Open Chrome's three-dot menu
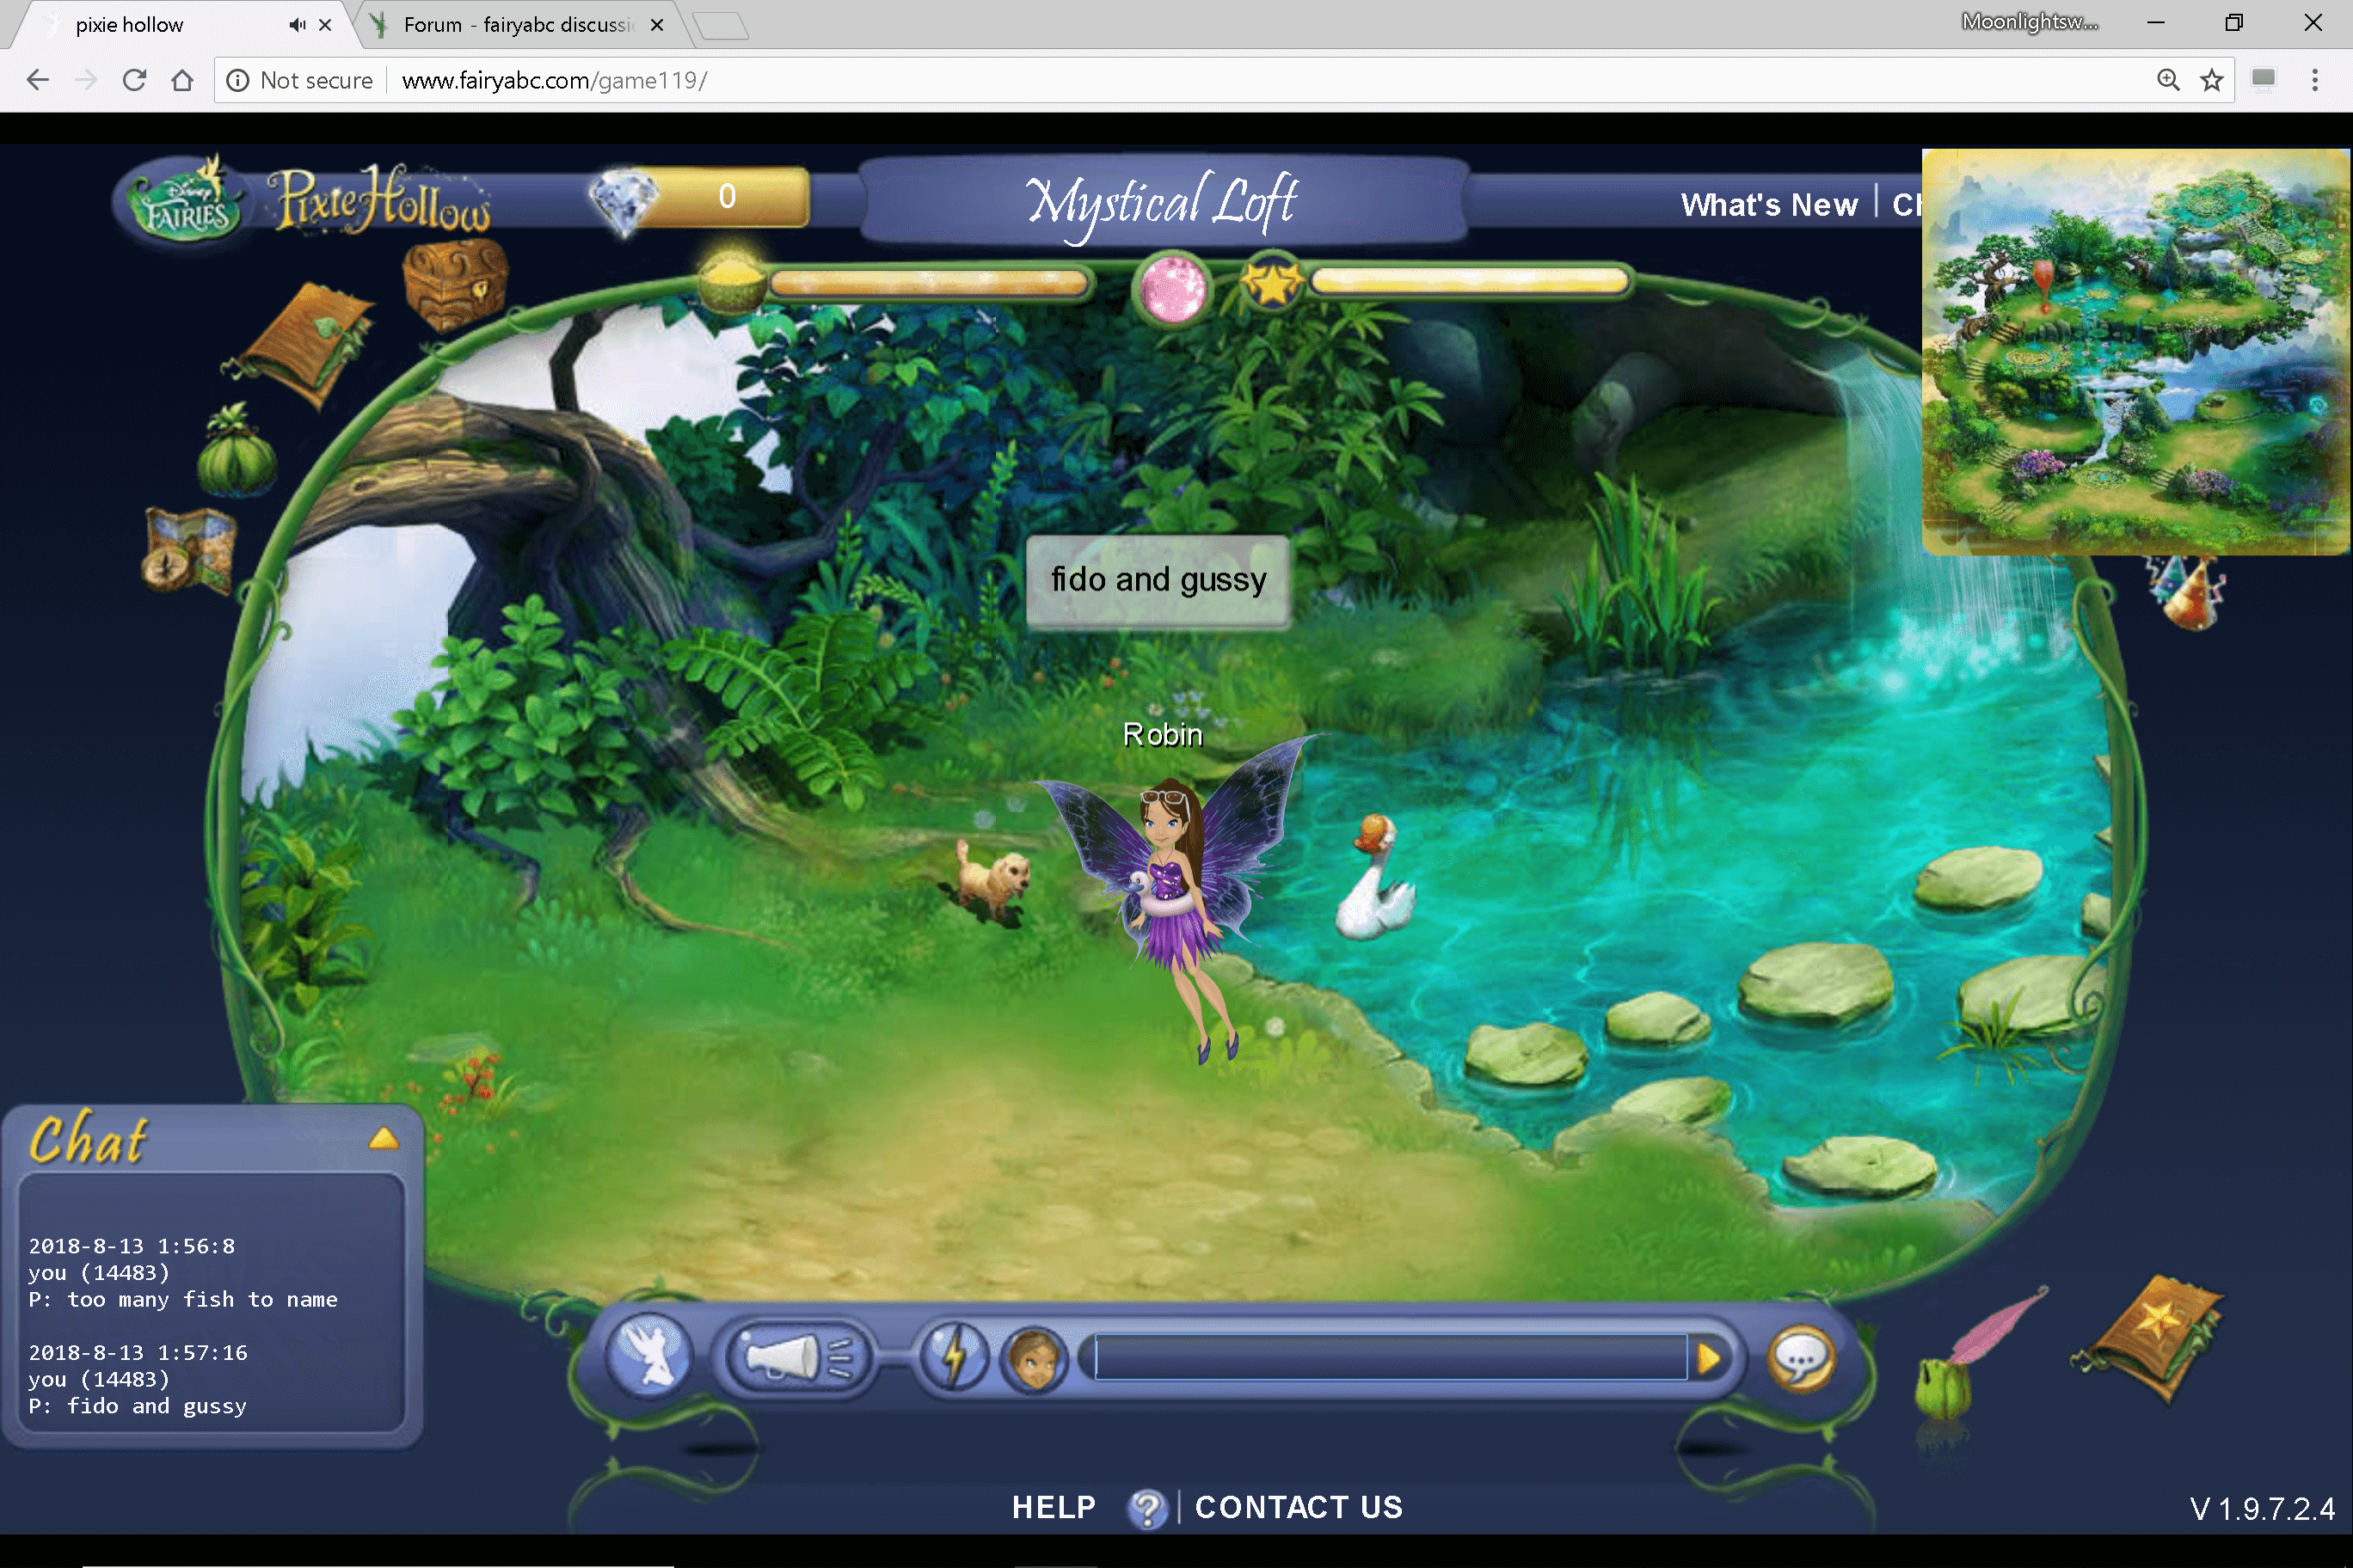The height and width of the screenshot is (1568, 2353). pos(2315,80)
